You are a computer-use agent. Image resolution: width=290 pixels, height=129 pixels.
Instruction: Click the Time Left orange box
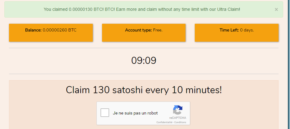tap(237, 33)
